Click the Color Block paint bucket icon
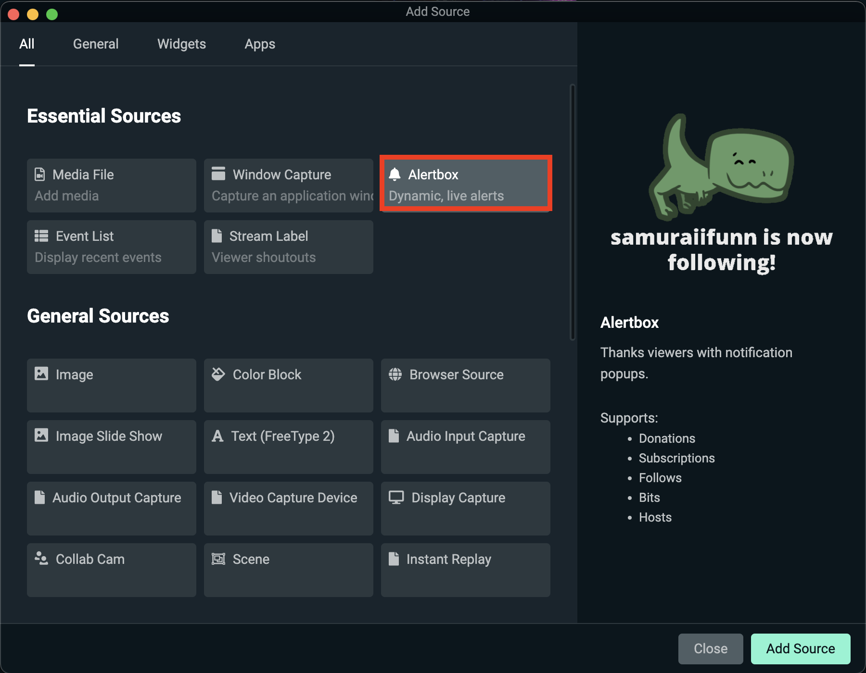Image resolution: width=866 pixels, height=673 pixels. coord(218,374)
